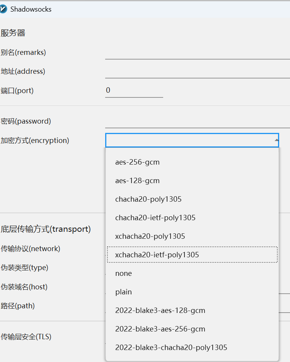Select the plain encryption option
The image size is (290, 362).
click(192, 292)
